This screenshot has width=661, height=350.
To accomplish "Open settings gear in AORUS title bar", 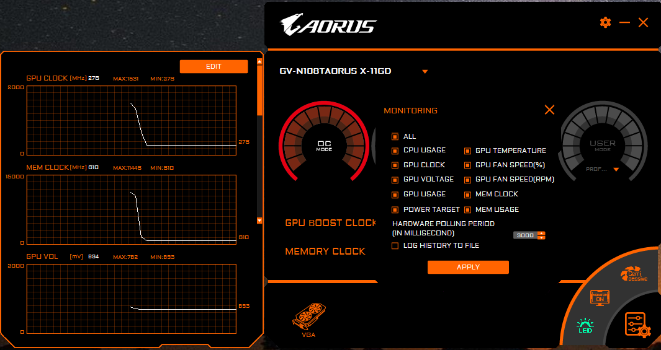I will (x=605, y=22).
